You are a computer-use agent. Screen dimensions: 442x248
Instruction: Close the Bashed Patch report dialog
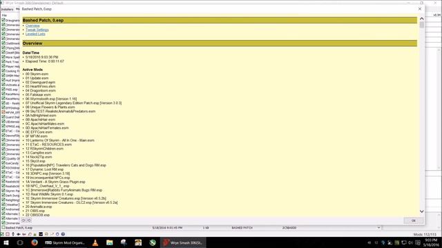[420, 9]
